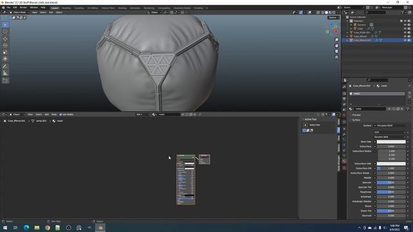Open the Modifier properties wrench tab

(344, 134)
